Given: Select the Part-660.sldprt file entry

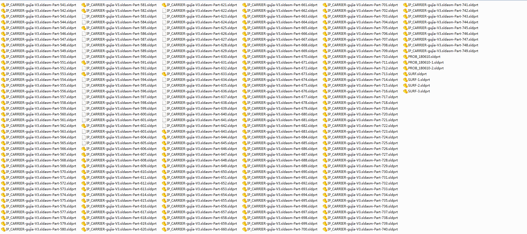Looking at the screenshot, I should click(x=202, y=229).
